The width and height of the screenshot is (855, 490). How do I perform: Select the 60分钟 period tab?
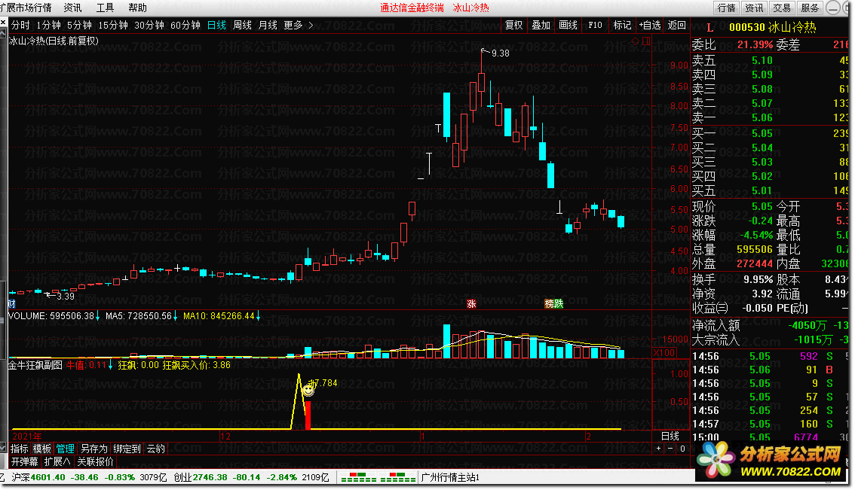185,25
